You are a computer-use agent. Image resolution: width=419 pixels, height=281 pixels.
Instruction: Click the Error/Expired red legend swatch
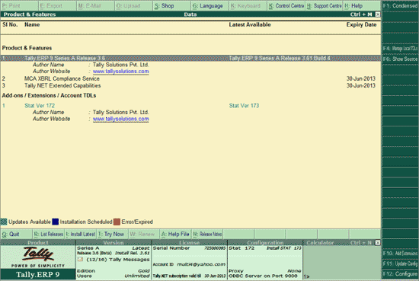coord(117,222)
